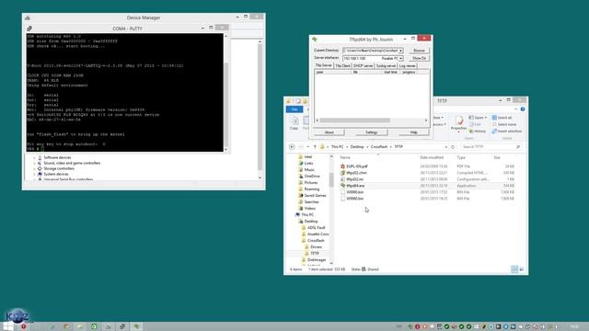This screenshot has height=331, width=589.
Task: Open Server interfaces dropdown in Tftpd64
Action: pos(401,59)
